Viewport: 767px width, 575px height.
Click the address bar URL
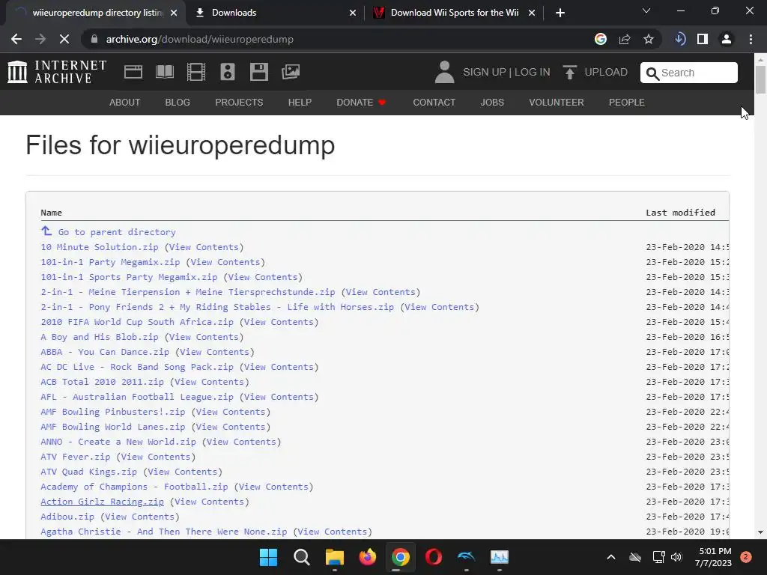199,39
